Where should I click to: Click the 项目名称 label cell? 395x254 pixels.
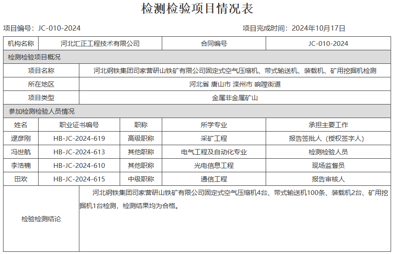(41, 70)
